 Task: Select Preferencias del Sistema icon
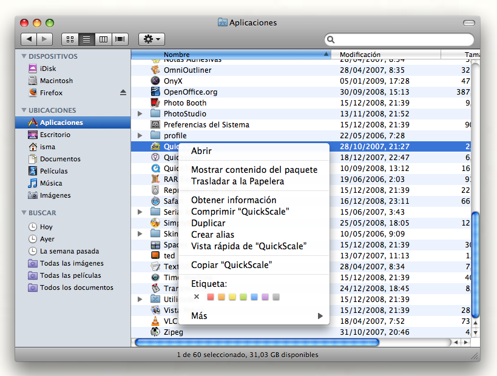155,124
